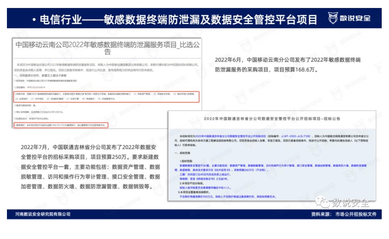The image size is (389, 239).
Task: Select the slide title 电信行业——敏感数据终端防泄漏及数据安全管控平台项目
Action: 178,19
